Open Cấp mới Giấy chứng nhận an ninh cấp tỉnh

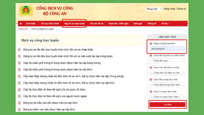[69, 83]
